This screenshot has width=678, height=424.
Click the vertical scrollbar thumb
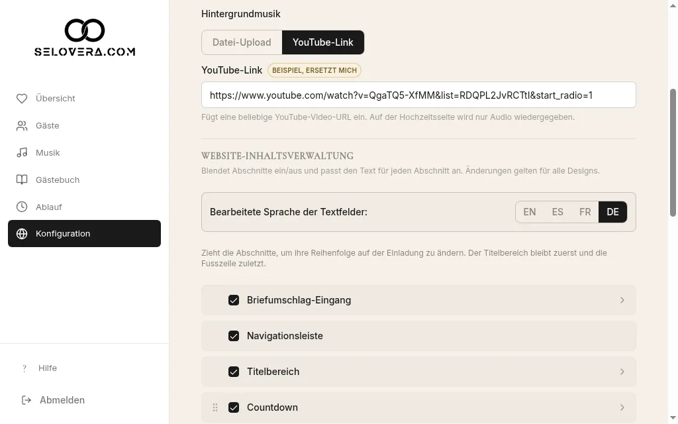click(673, 152)
